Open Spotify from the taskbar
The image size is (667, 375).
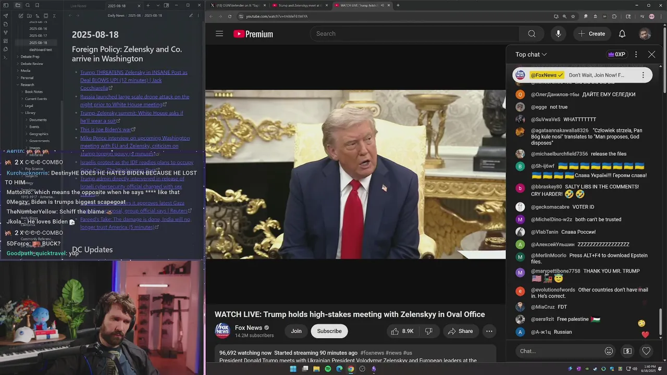[x=328, y=369]
